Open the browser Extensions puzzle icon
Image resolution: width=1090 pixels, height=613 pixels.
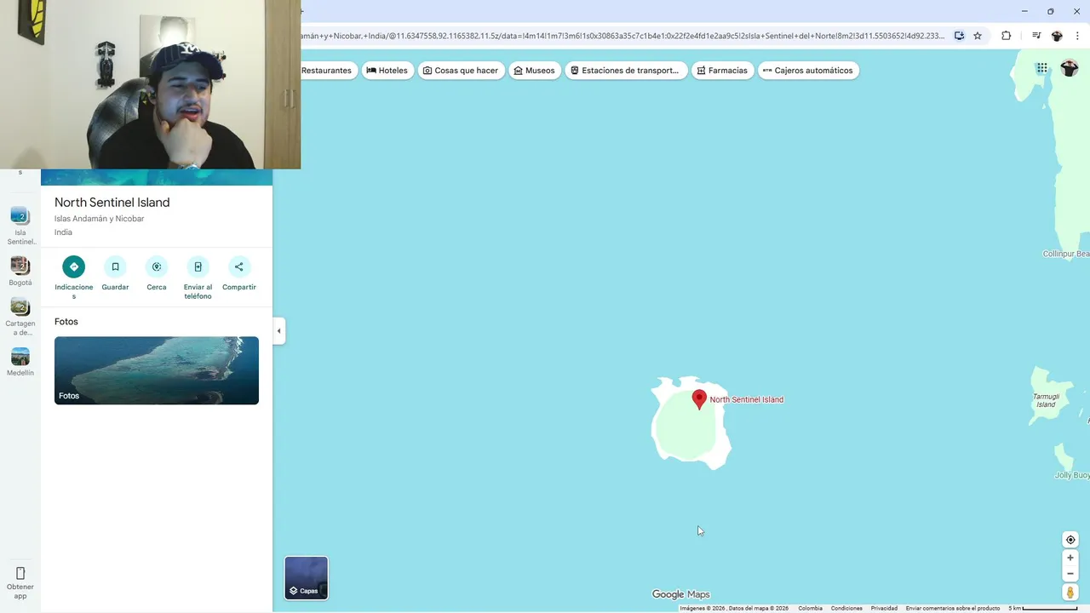(1006, 36)
